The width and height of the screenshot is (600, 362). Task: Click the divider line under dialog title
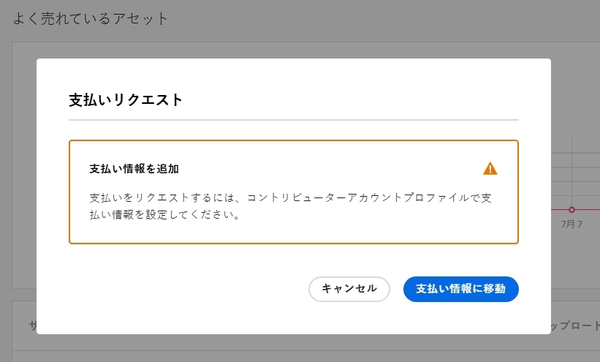click(294, 120)
